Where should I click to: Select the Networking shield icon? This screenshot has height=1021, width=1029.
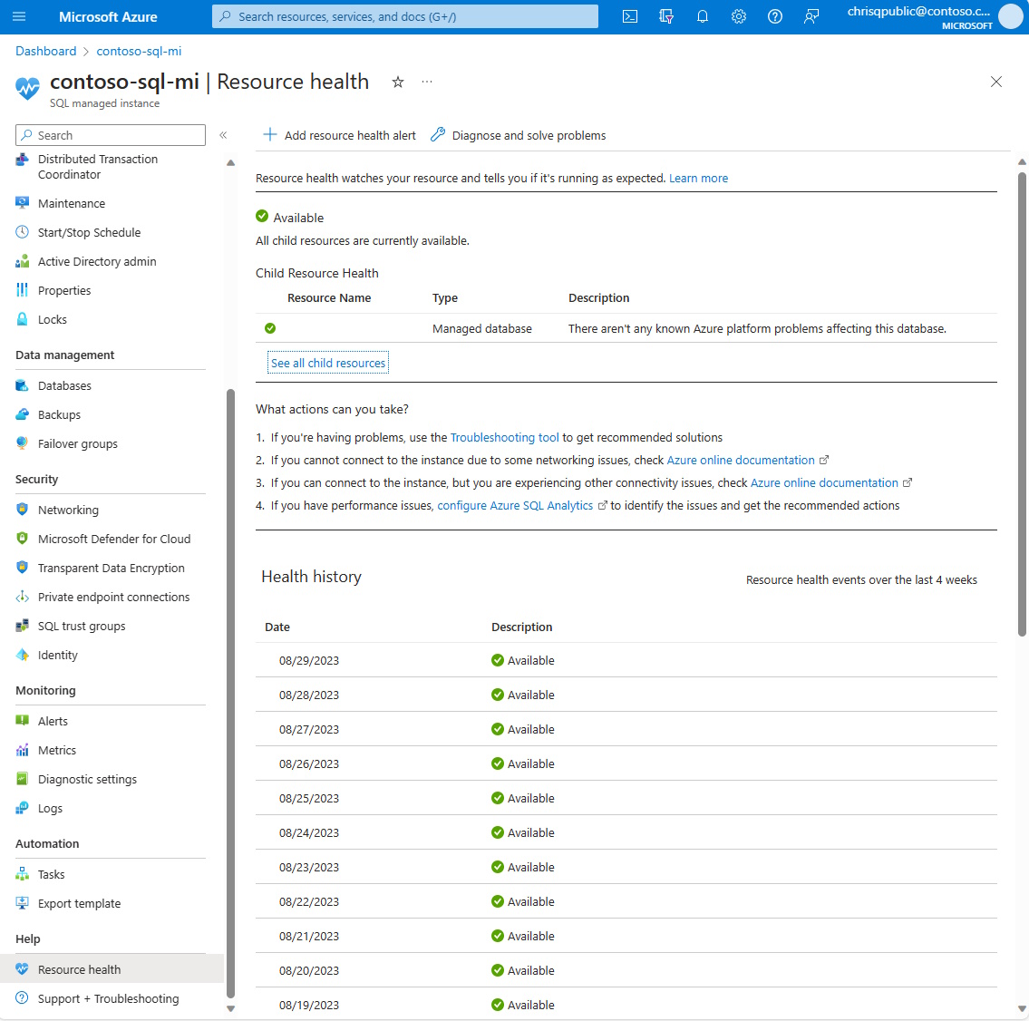click(x=22, y=510)
